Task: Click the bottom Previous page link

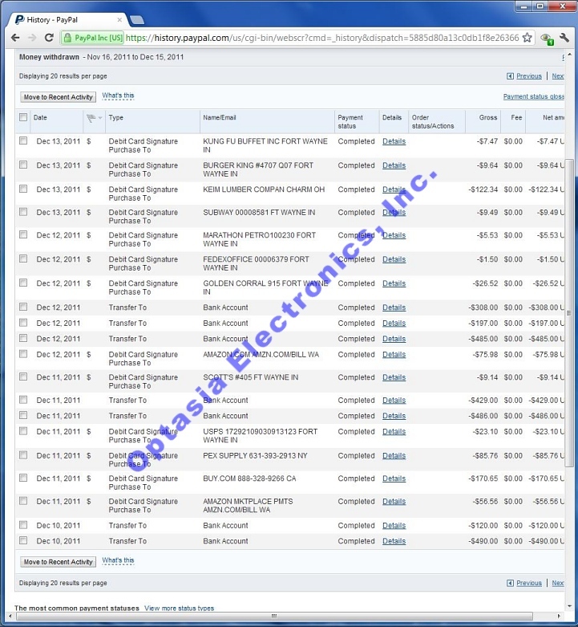Action: 529,583
